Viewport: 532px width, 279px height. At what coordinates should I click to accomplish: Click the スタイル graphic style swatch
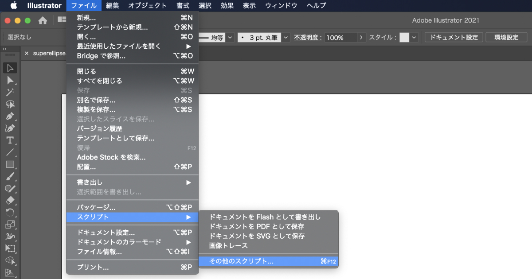pyautogui.click(x=404, y=38)
